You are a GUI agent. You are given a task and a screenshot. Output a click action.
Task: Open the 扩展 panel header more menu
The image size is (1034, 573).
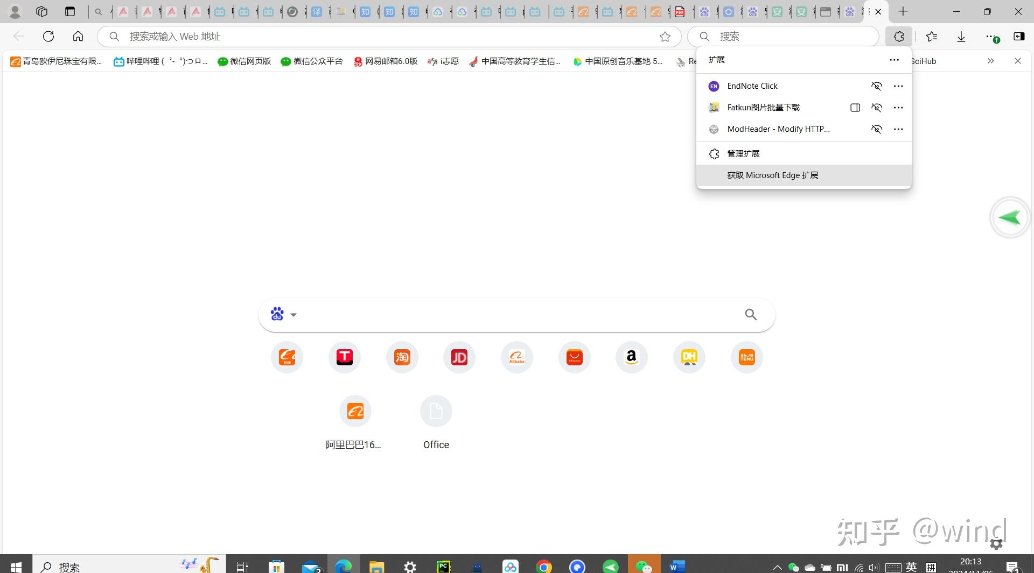click(895, 60)
